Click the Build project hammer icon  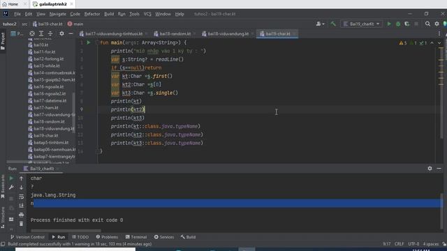tap(333, 24)
